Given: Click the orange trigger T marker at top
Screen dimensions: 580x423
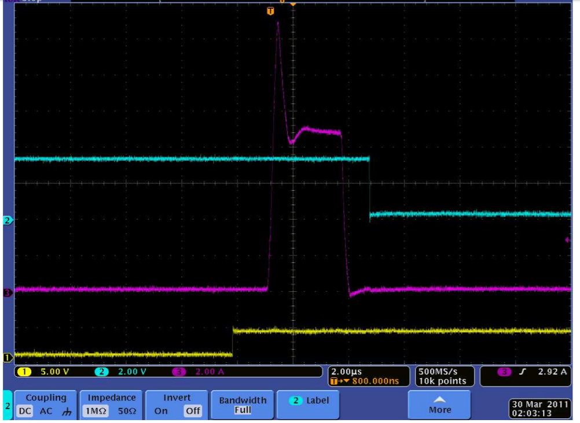Looking at the screenshot, I should pyautogui.click(x=270, y=11).
